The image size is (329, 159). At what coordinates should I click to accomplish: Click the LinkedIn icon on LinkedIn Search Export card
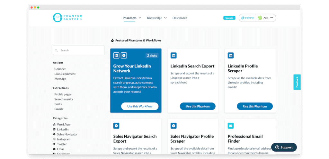[x=173, y=56]
